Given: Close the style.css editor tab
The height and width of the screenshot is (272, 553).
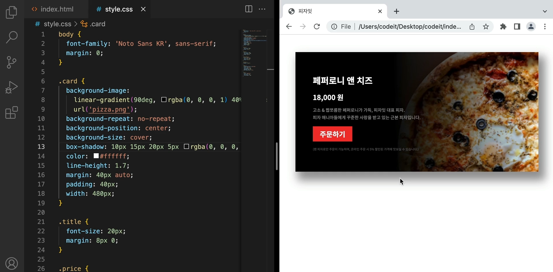Looking at the screenshot, I should [x=143, y=9].
